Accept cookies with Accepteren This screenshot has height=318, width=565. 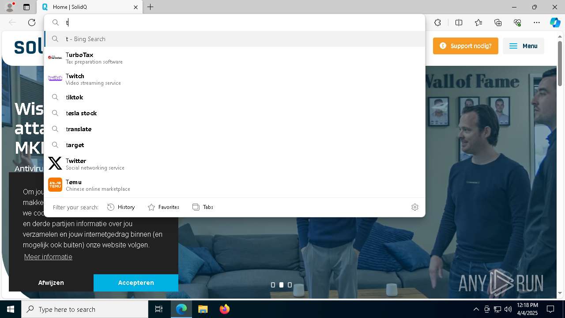click(x=136, y=283)
